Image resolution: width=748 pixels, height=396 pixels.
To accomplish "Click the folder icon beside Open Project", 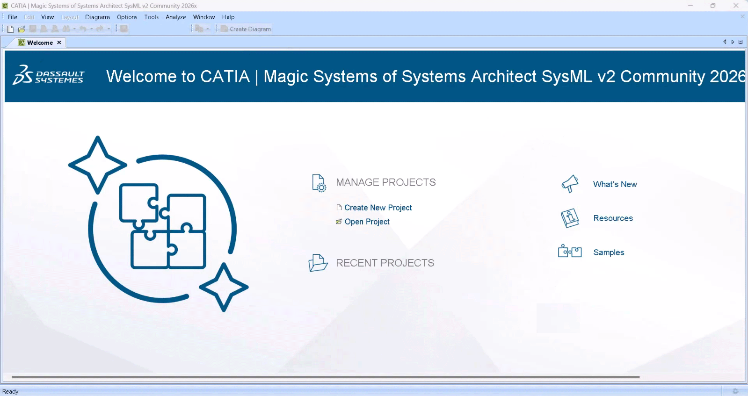I will (x=339, y=222).
